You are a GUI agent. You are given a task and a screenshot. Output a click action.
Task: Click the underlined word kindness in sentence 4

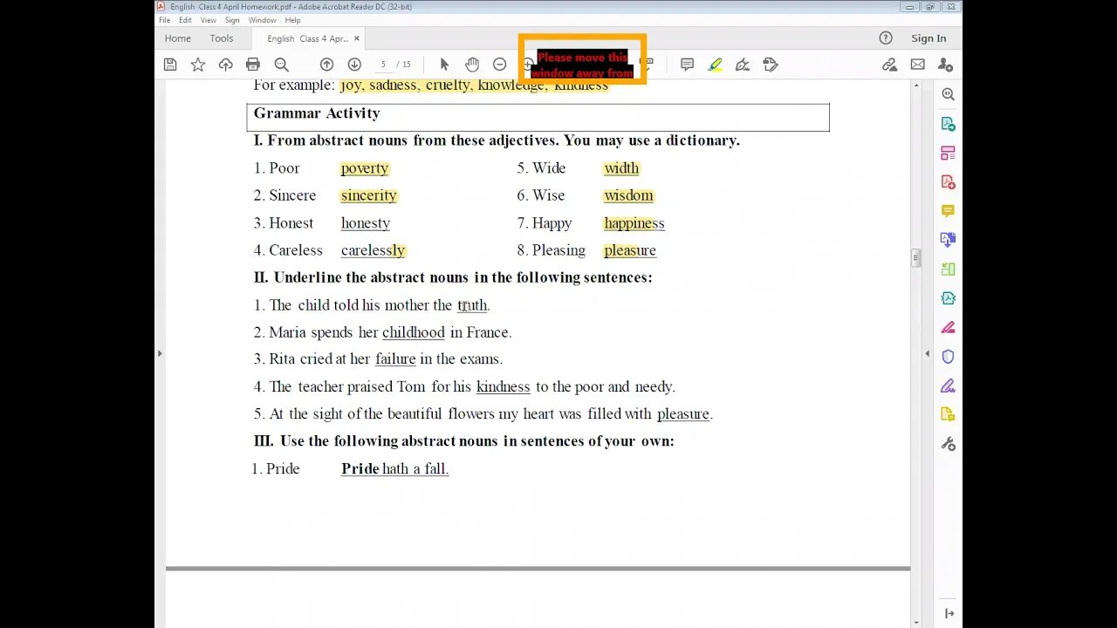[504, 386]
